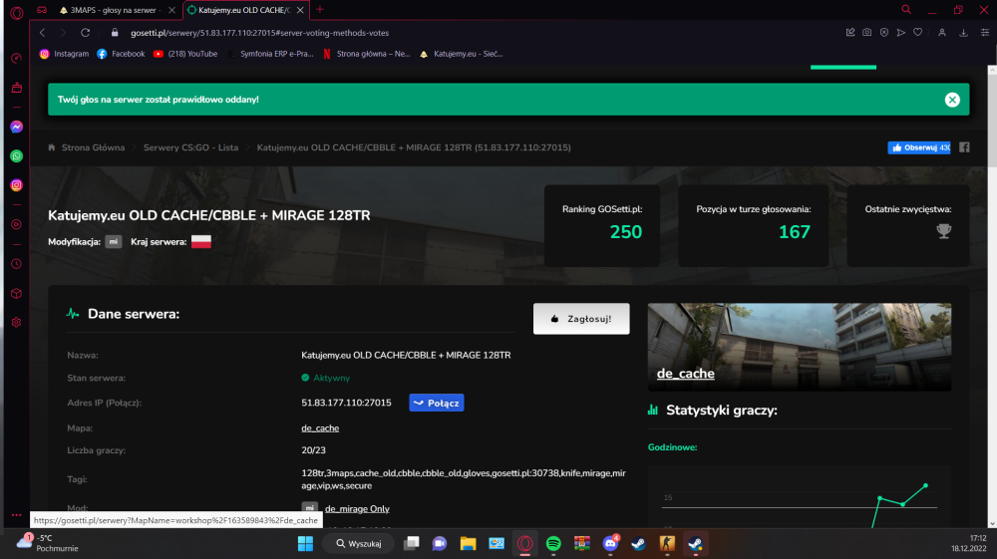Open the Instagram bookmark
997x559 pixels.
pos(64,54)
